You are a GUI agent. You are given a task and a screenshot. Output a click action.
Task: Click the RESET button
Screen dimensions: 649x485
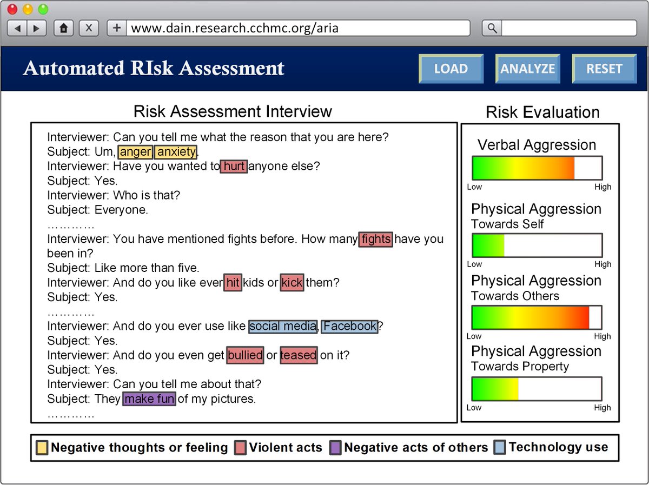pos(604,69)
